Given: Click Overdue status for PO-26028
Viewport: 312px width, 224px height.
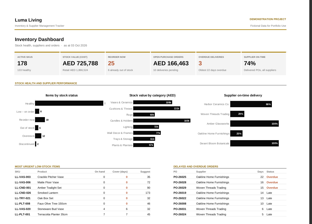Looking at the screenshot, I should [272, 182].
